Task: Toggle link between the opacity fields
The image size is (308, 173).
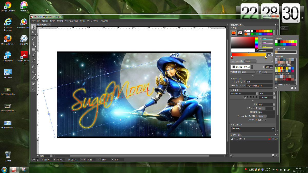Action: pos(257,72)
